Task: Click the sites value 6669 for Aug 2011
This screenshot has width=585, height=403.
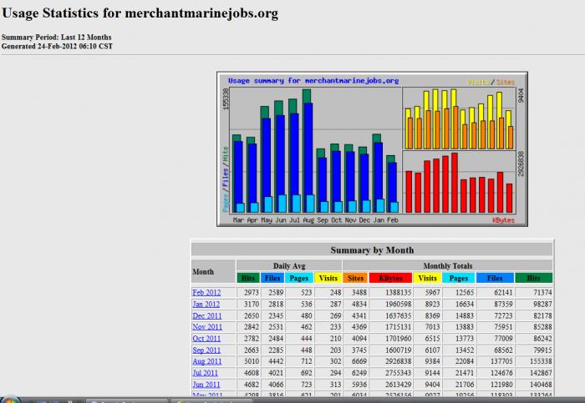Action: [x=359, y=361]
